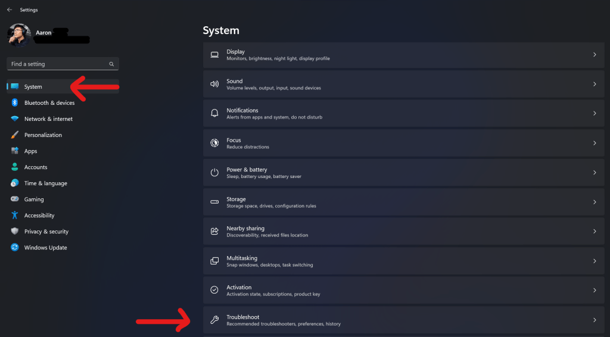The width and height of the screenshot is (610, 337).
Task: Click the Network & internet Wi-Fi icon
Action: (15, 119)
